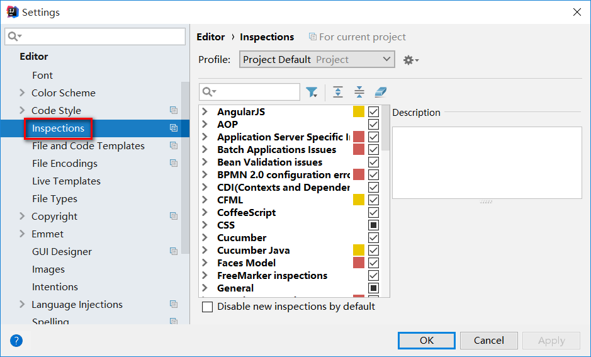Toggle the Bean Validation issues checkbox
This screenshot has height=357, width=591.
coord(373,162)
